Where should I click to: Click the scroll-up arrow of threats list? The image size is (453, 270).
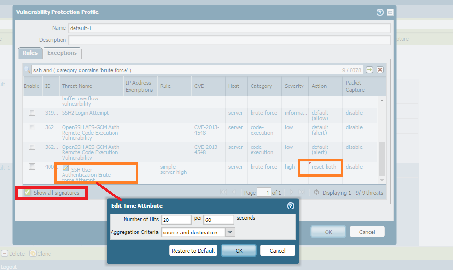pos(382,100)
